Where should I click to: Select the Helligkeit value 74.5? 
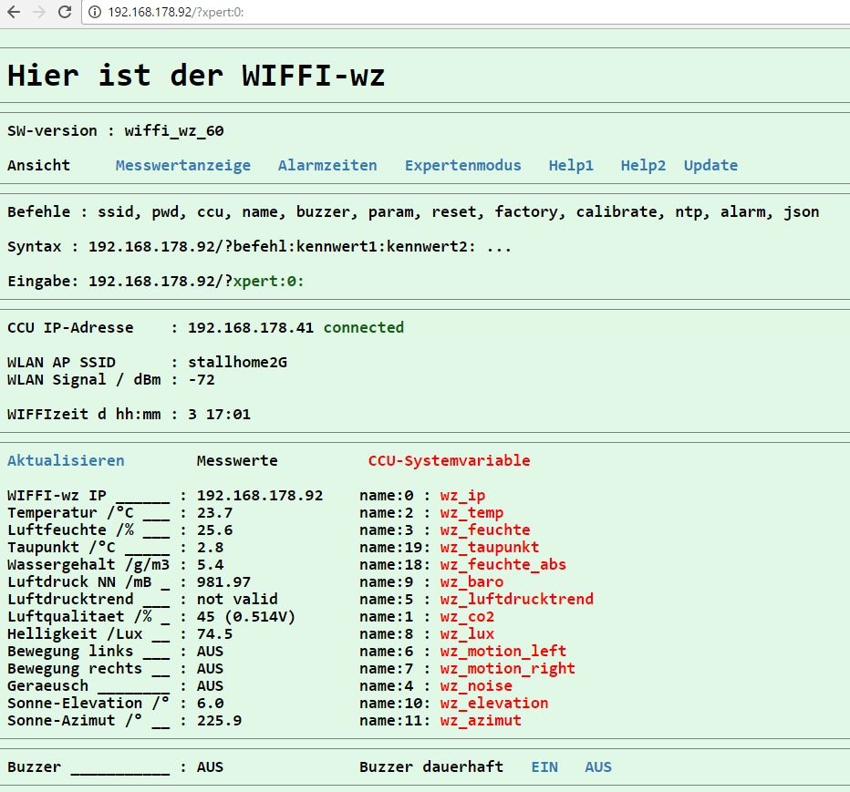click(x=214, y=633)
